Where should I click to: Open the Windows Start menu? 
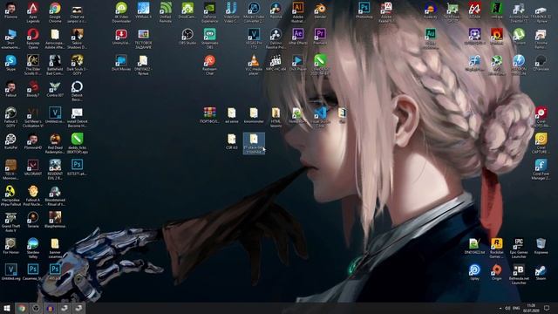(x=7, y=308)
